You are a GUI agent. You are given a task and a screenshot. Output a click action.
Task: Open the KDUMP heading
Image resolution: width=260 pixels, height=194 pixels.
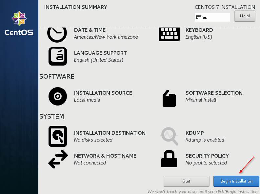pos(195,133)
